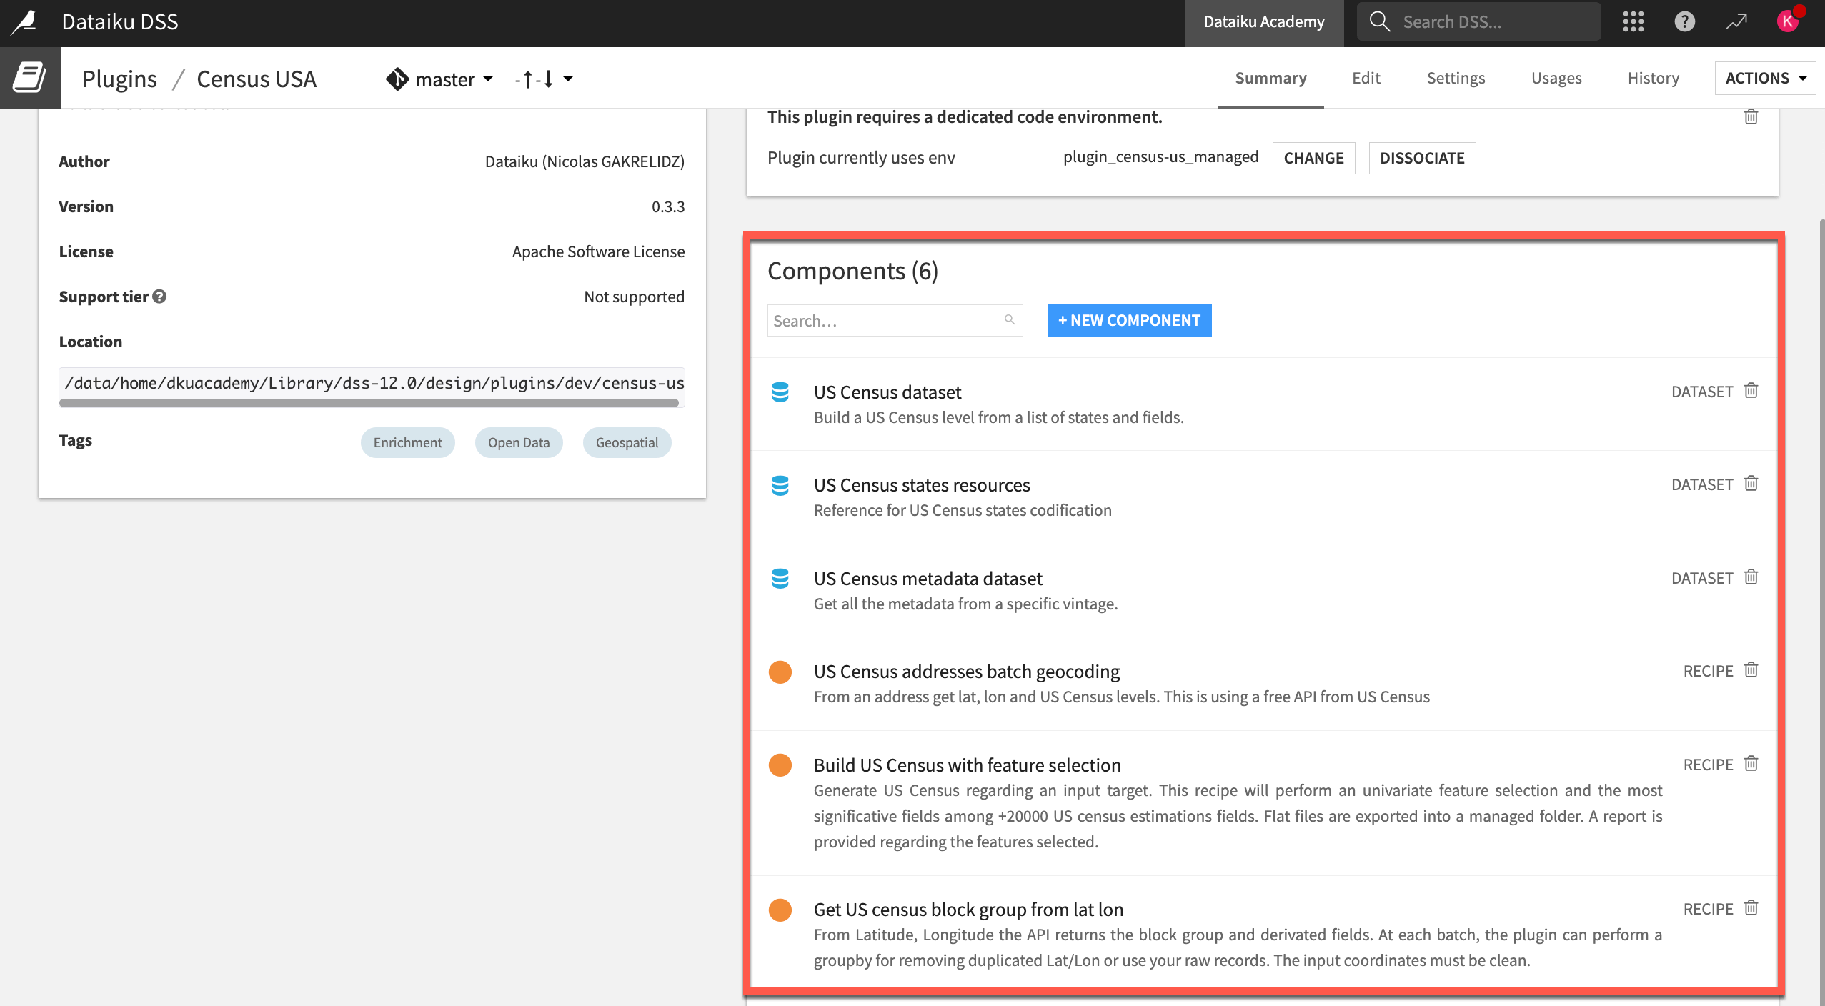Delete the addresses batch geocoding recipe
The width and height of the screenshot is (1825, 1006).
1751,670
